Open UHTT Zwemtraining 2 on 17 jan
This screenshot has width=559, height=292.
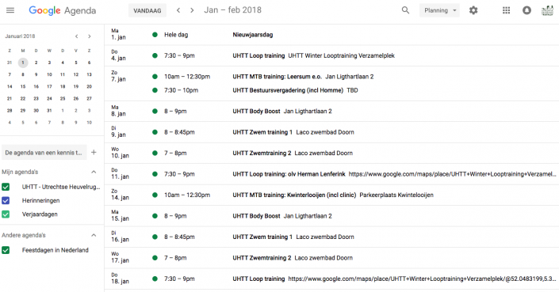262,258
